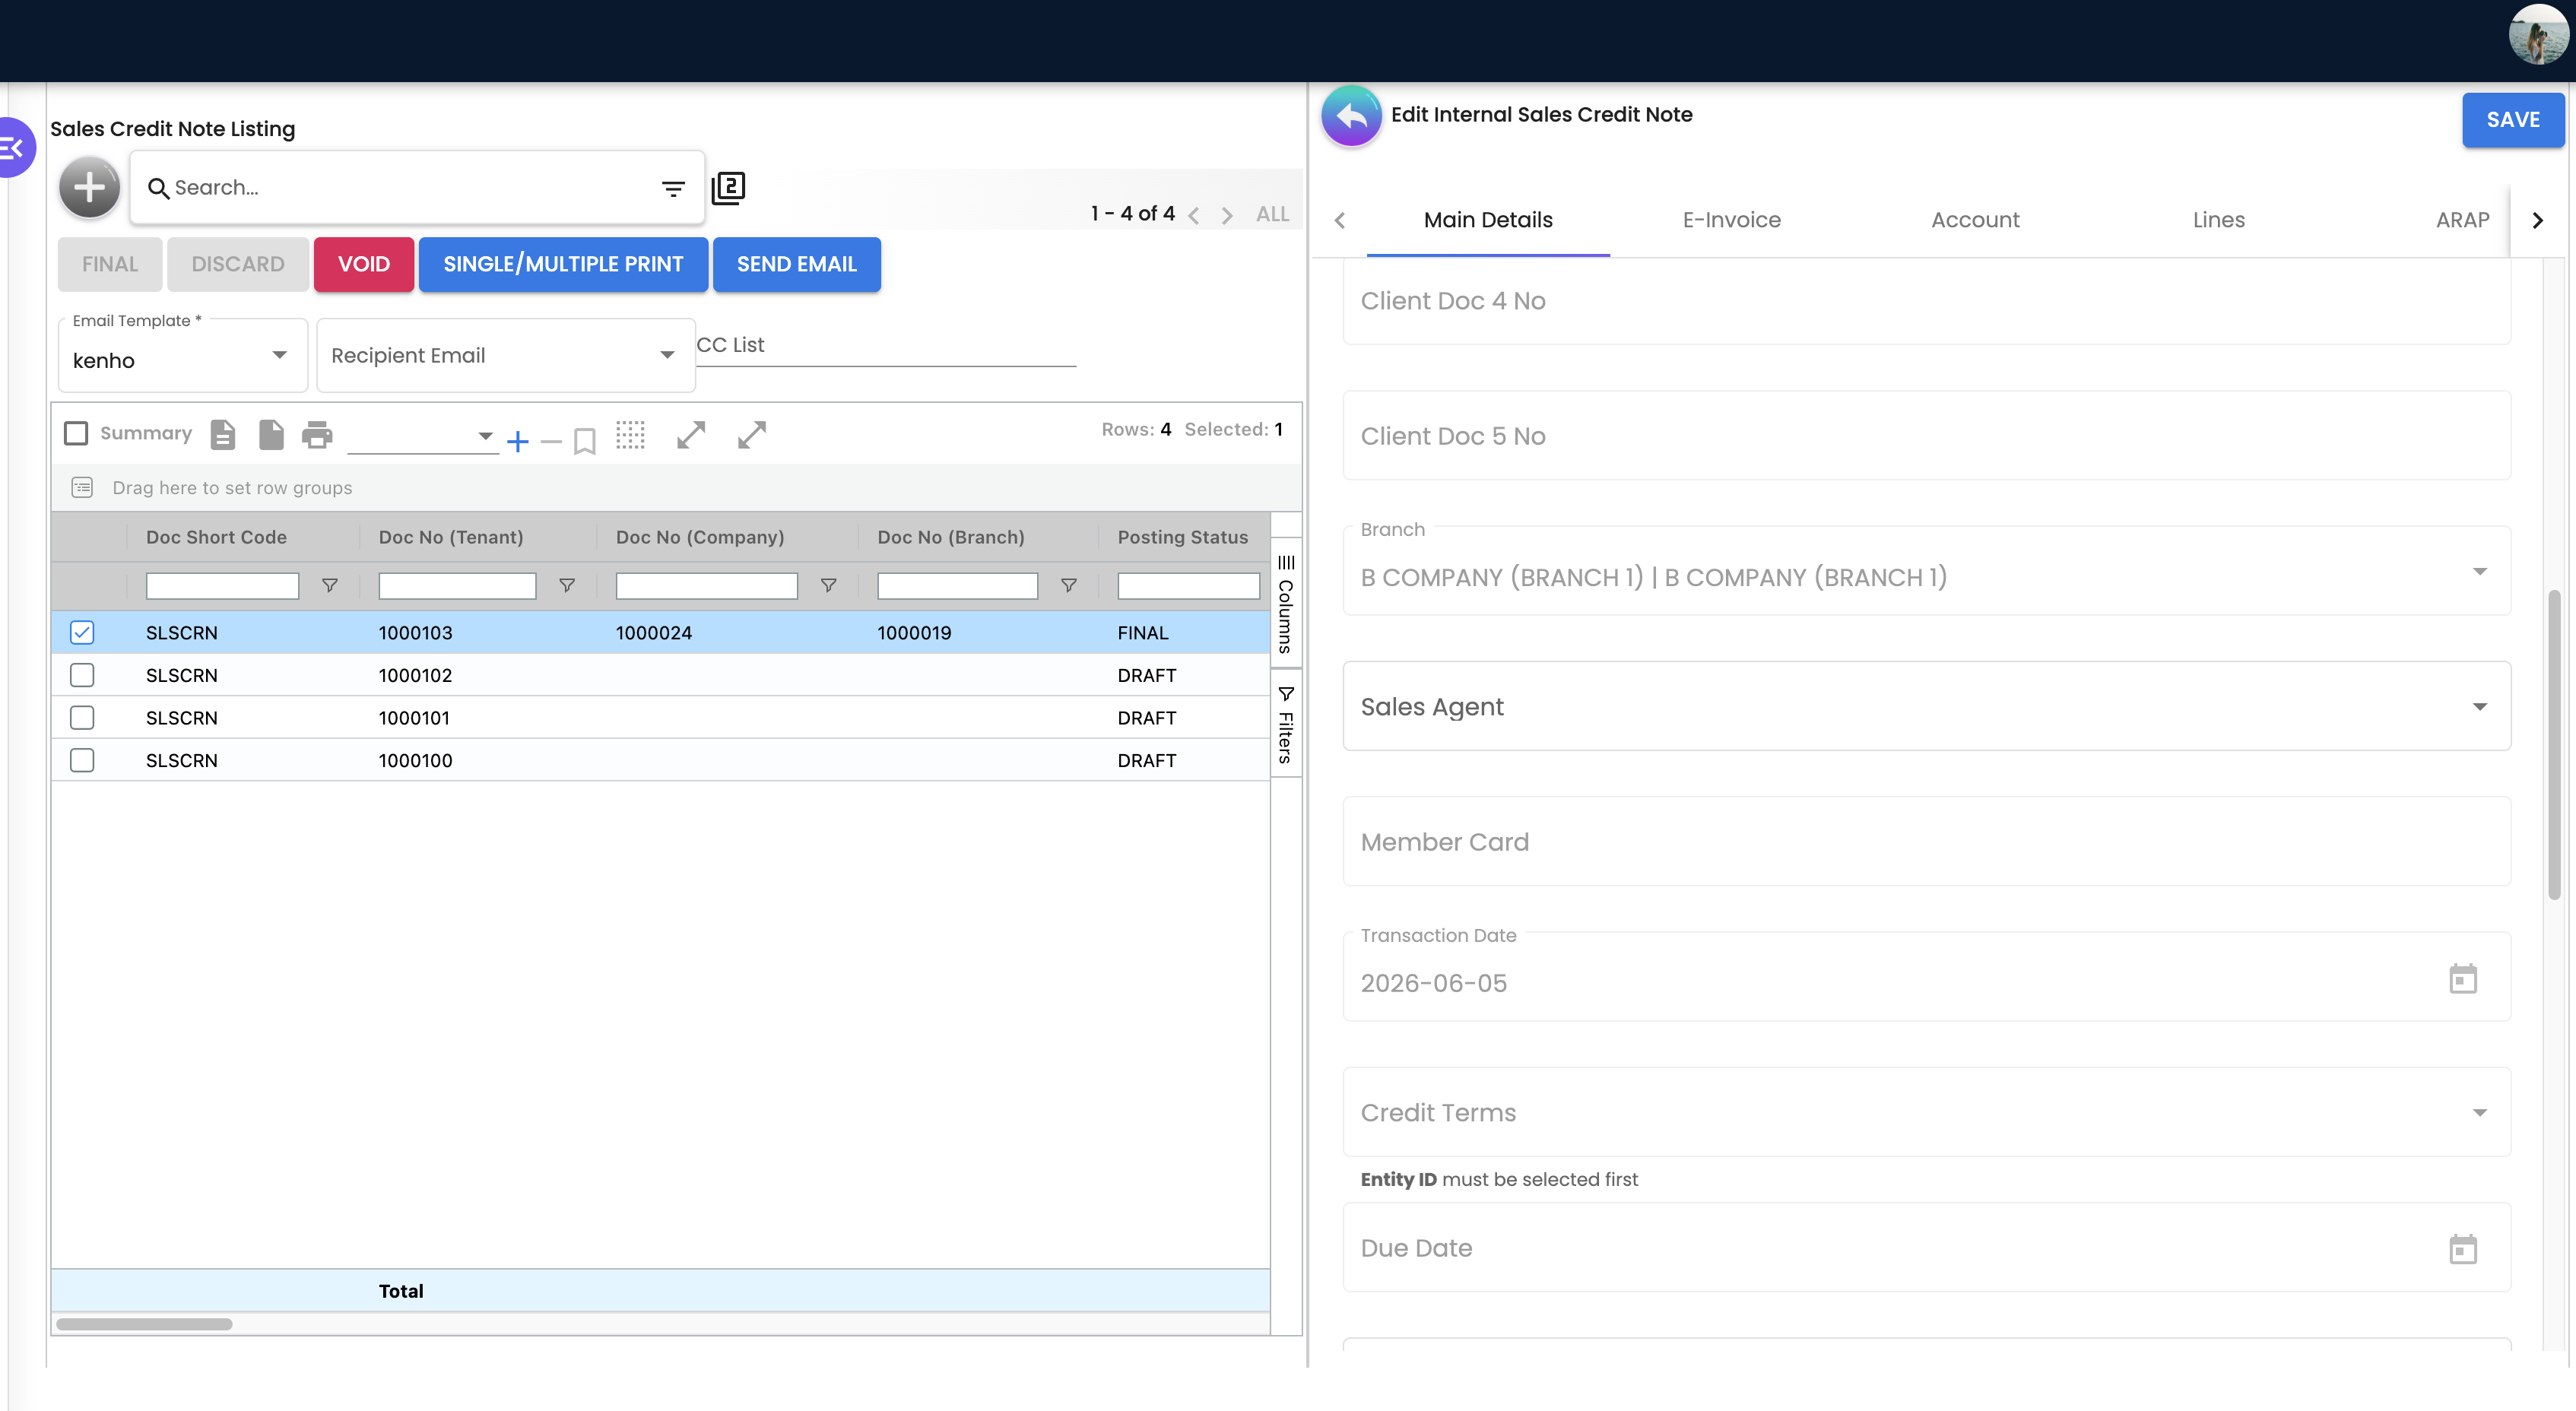Click the add new credit note plus icon
This screenshot has height=1411, width=2576.
(x=89, y=187)
